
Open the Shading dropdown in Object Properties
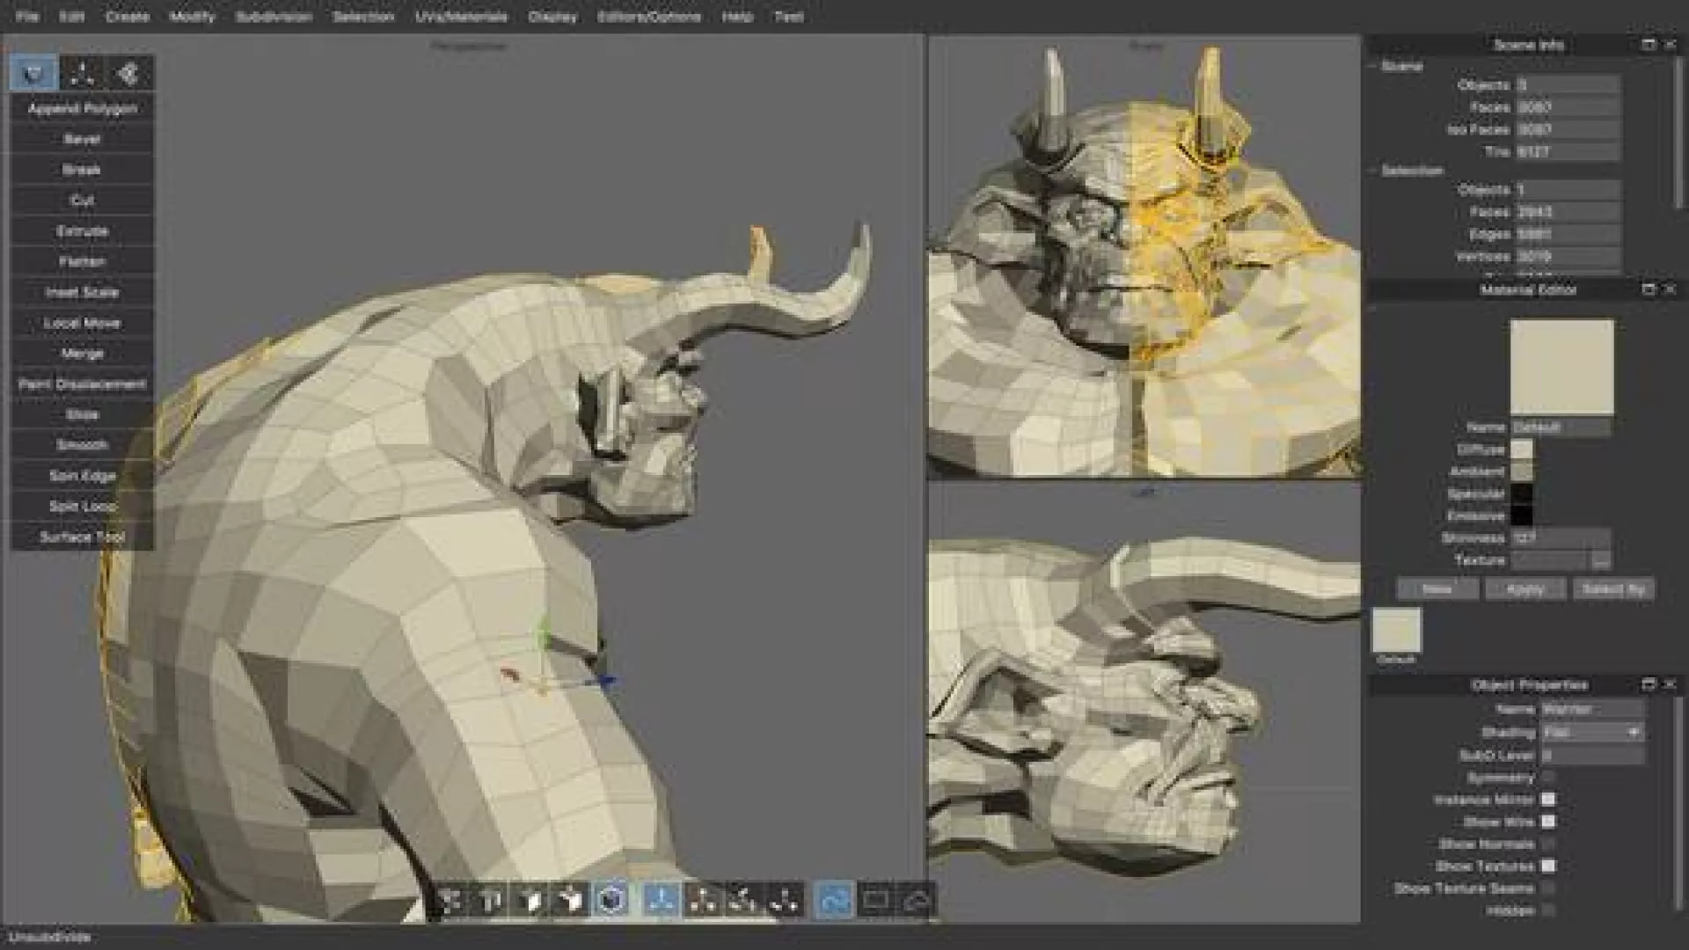[1592, 733]
